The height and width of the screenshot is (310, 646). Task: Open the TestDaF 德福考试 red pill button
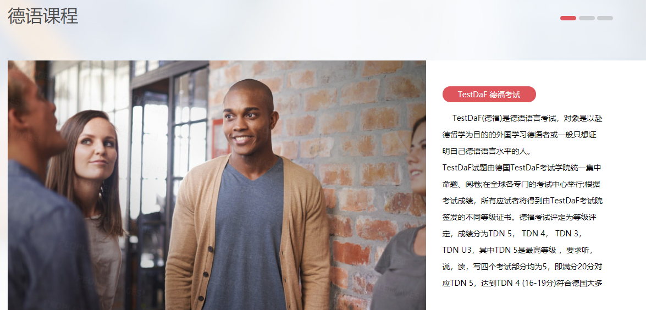click(489, 95)
